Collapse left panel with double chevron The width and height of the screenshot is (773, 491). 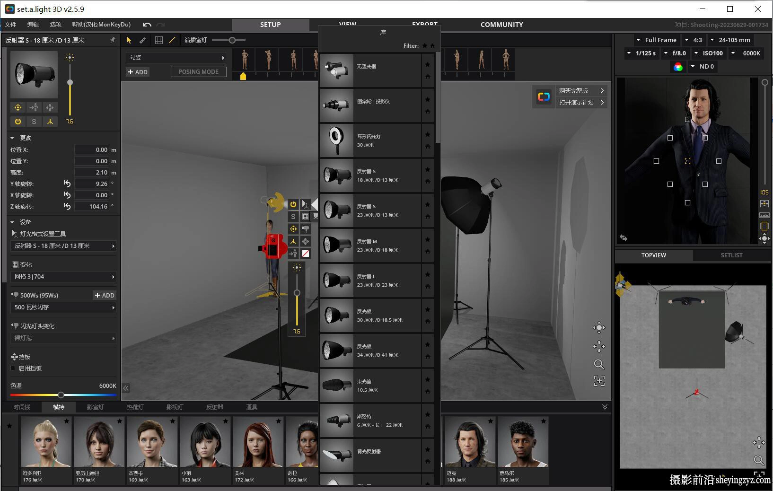coord(126,388)
